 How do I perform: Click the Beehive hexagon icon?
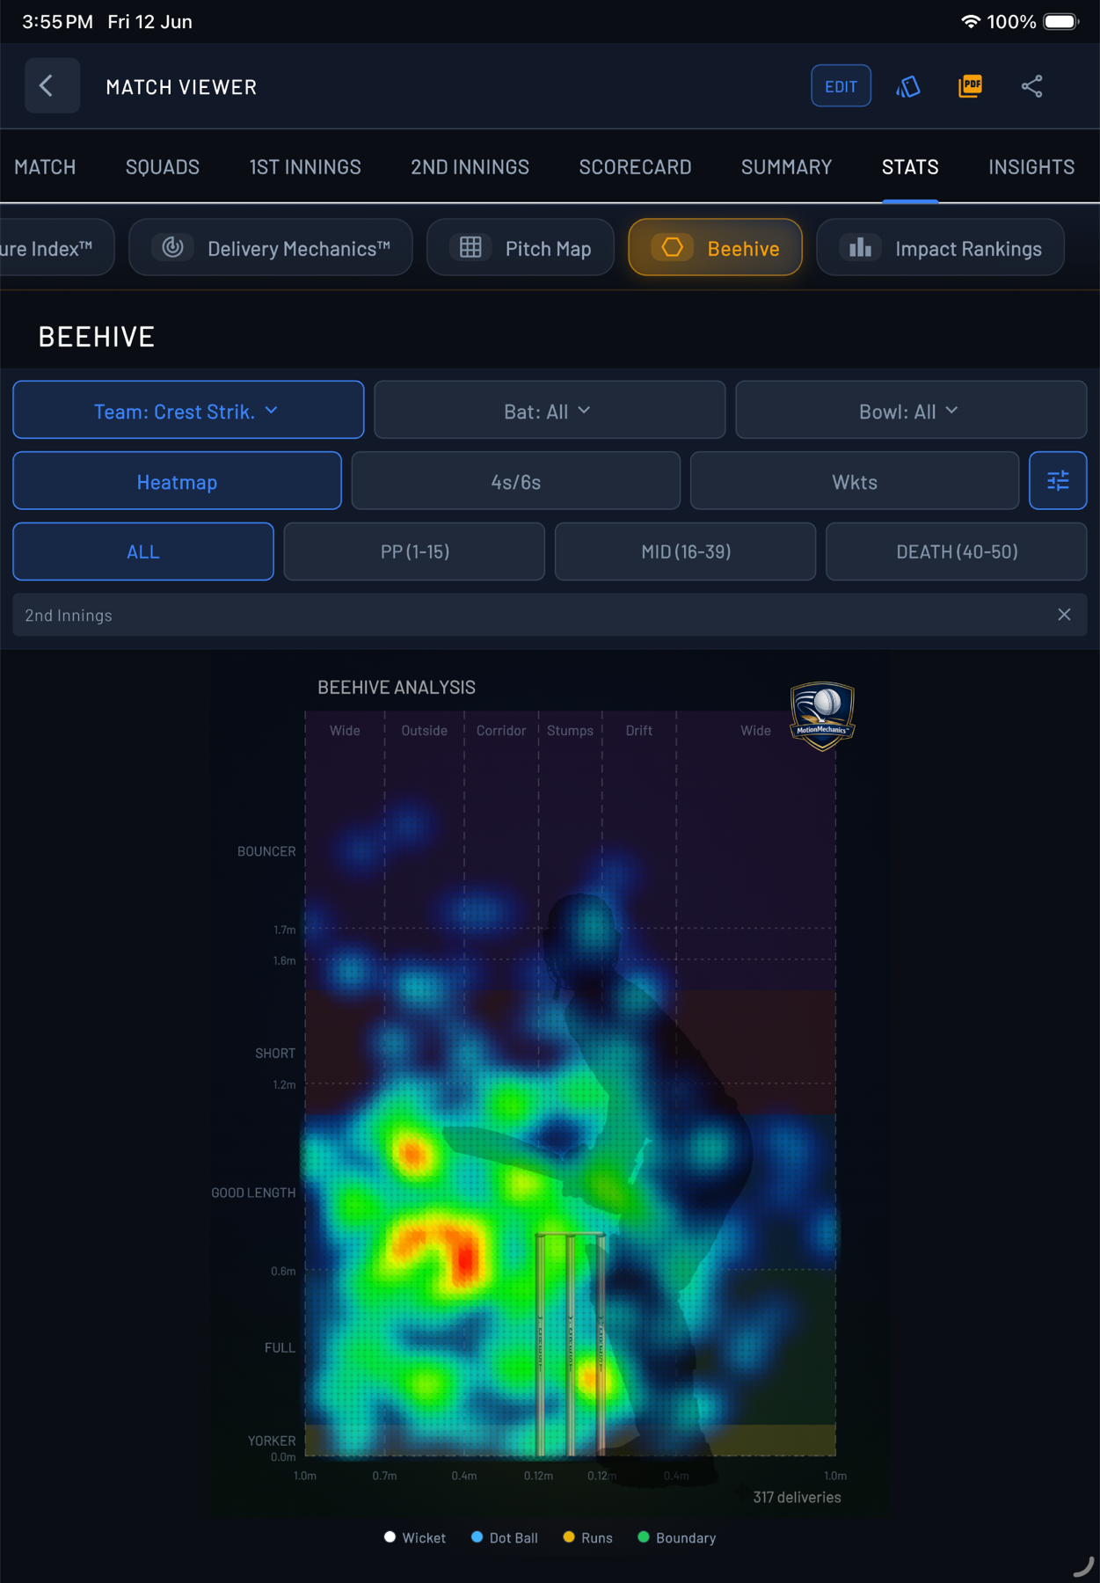pyautogui.click(x=673, y=248)
